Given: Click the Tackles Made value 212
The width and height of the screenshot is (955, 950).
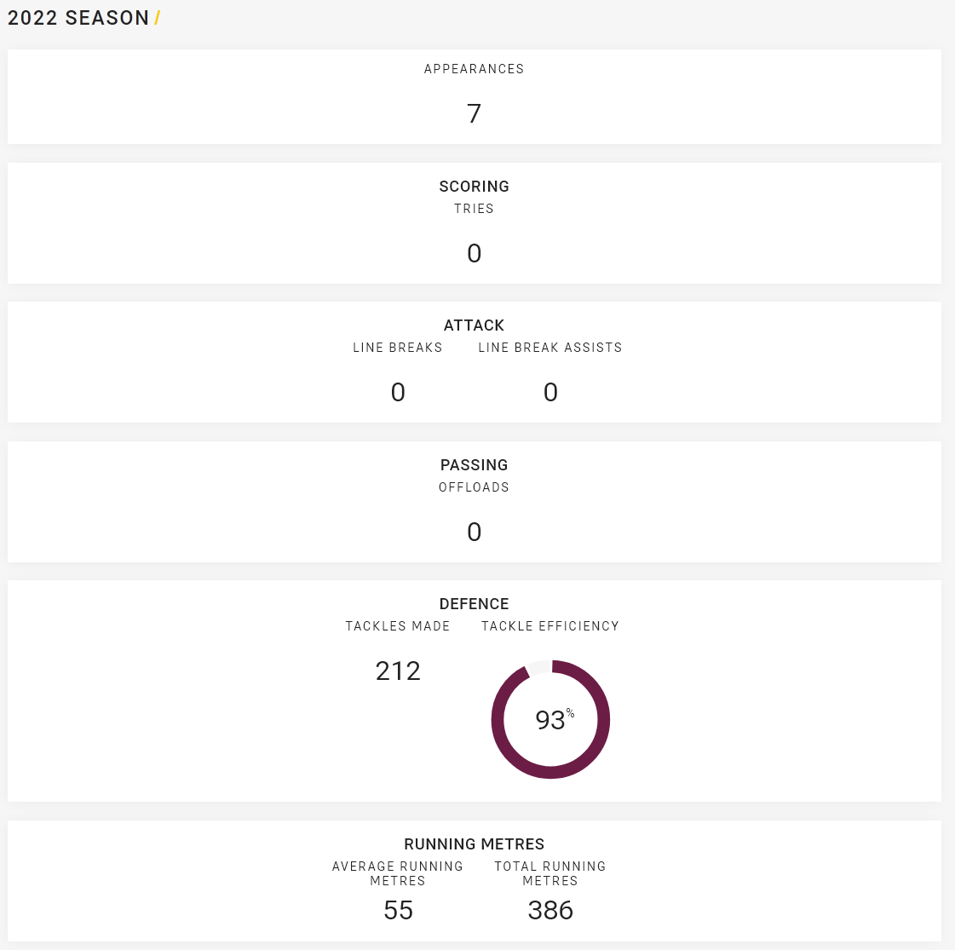Looking at the screenshot, I should [x=398, y=671].
